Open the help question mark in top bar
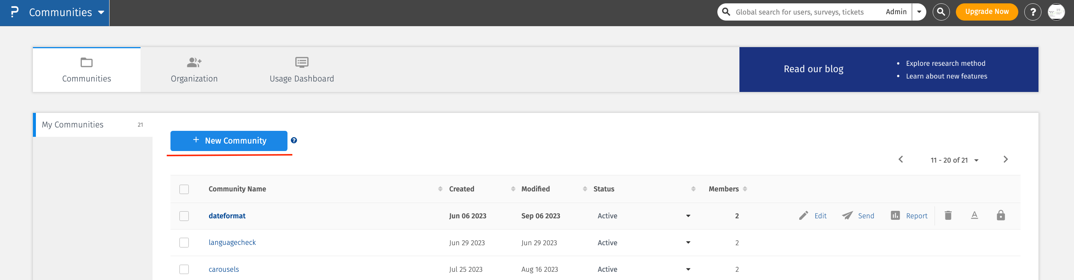 click(1033, 12)
